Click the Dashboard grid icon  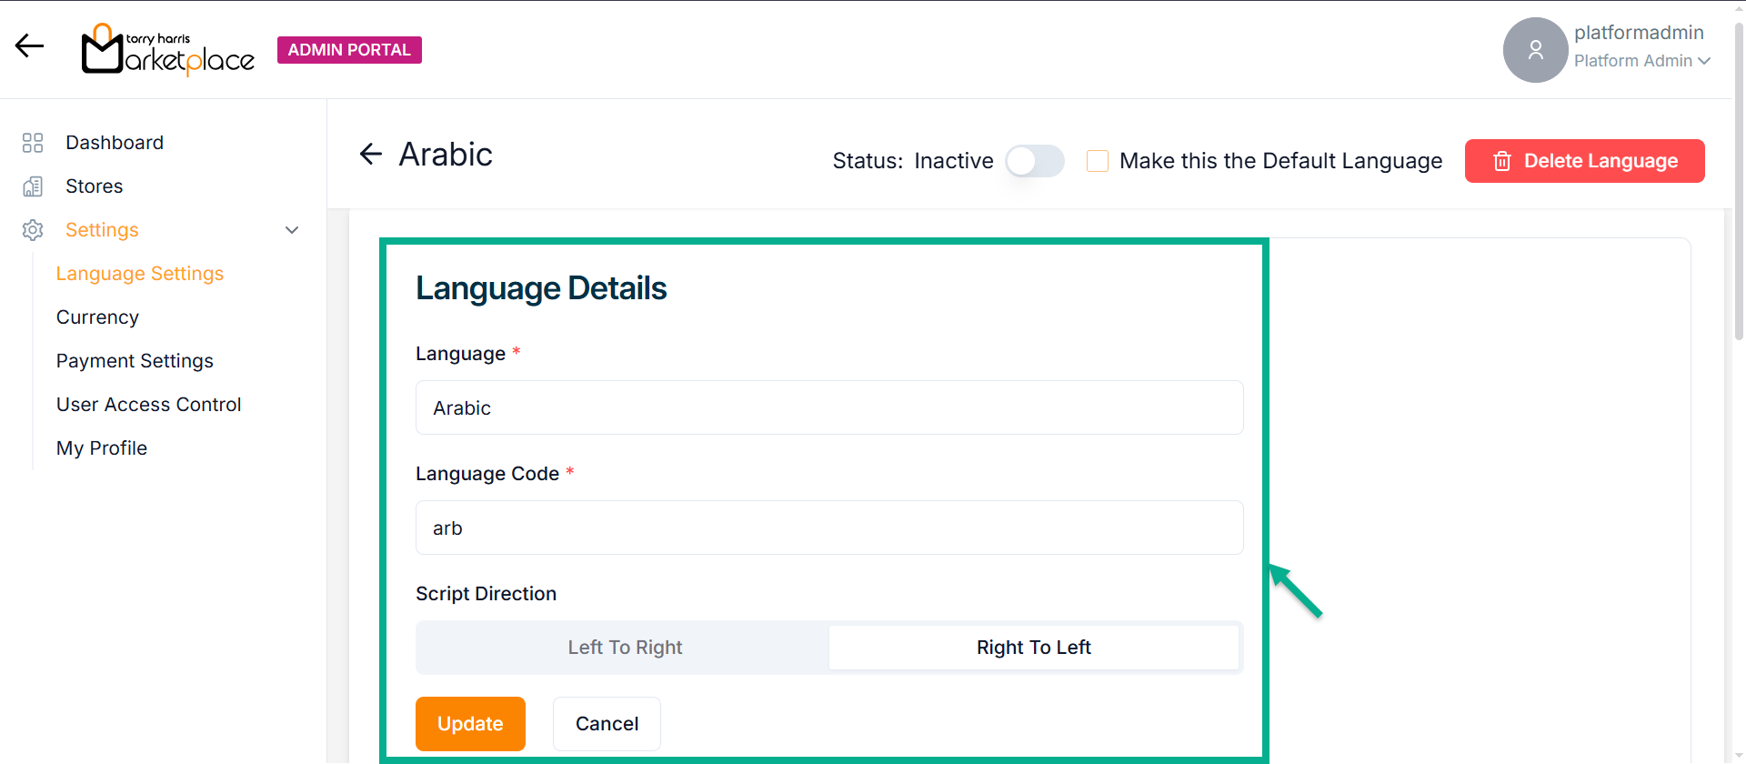click(33, 143)
